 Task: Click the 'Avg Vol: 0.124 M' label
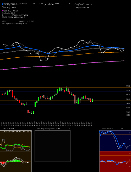(x=84, y=5)
